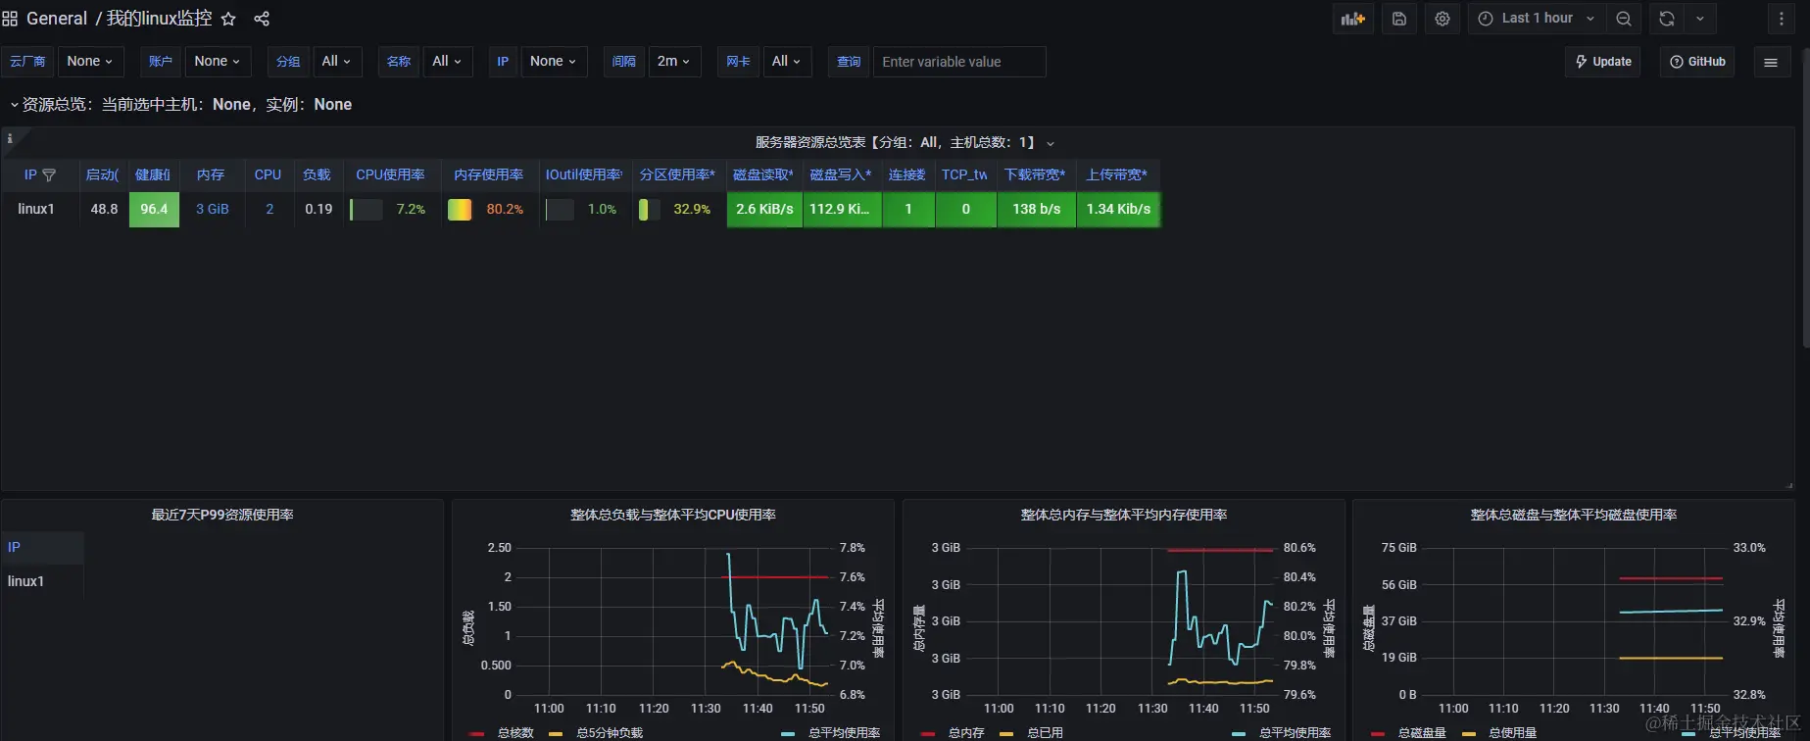Open the hamburger links menu
This screenshot has height=741, width=1810.
coord(1771,62)
